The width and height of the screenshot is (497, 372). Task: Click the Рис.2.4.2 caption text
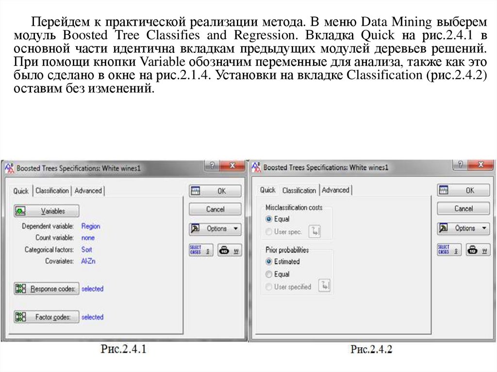[x=371, y=349]
